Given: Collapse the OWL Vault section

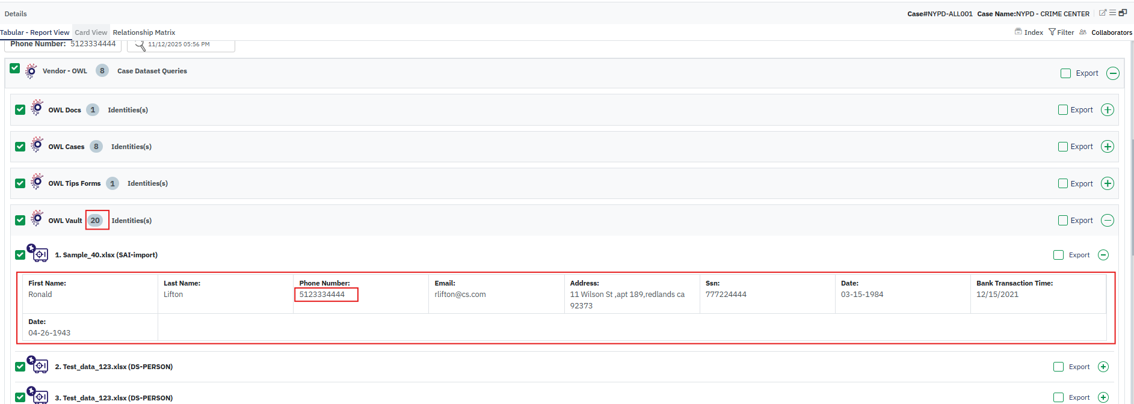Looking at the screenshot, I should [1107, 221].
